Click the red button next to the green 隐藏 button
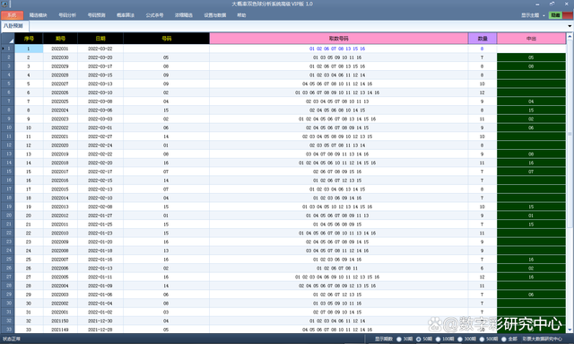The image size is (574, 344). (x=568, y=15)
